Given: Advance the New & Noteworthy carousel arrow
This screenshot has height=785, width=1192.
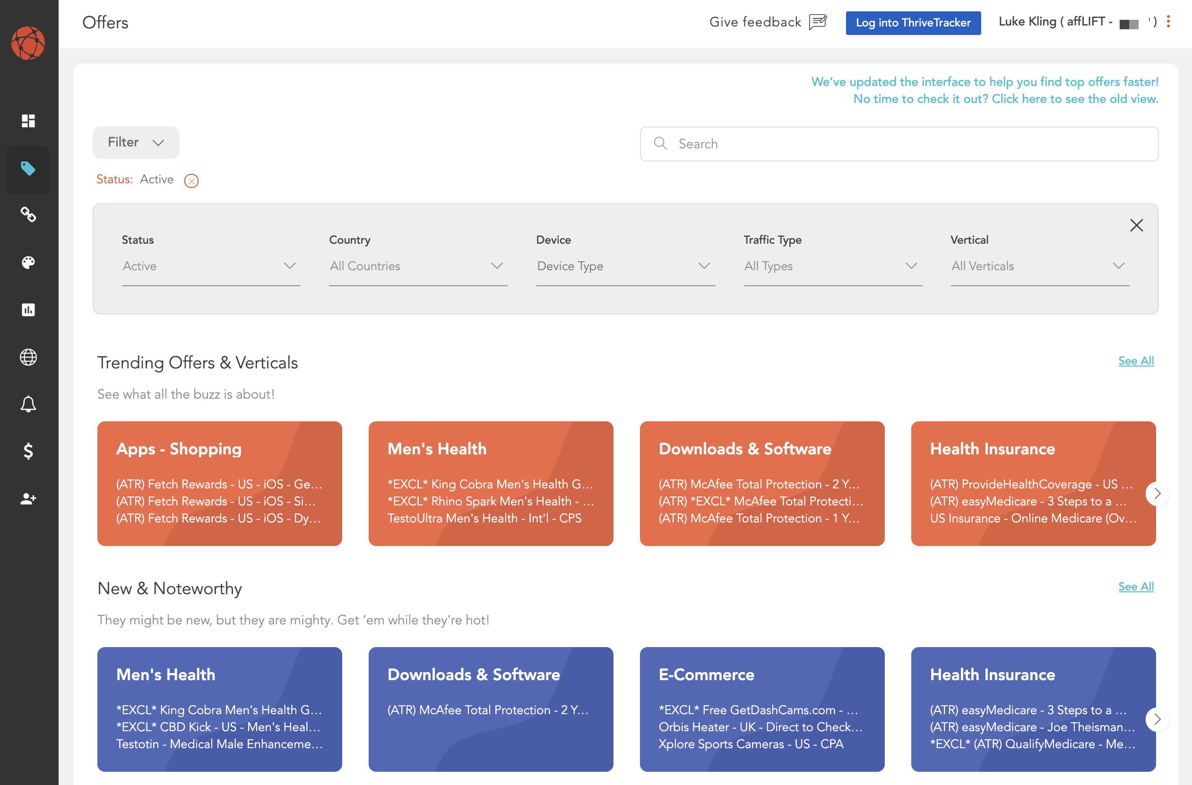Looking at the screenshot, I should click(1157, 719).
